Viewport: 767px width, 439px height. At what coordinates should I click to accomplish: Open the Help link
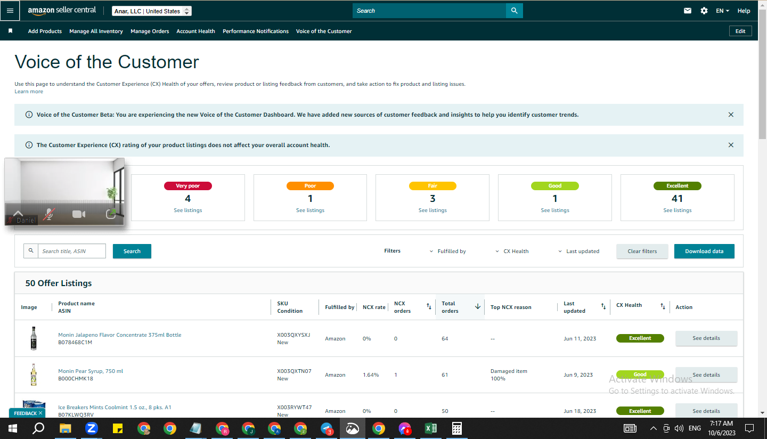pos(744,11)
